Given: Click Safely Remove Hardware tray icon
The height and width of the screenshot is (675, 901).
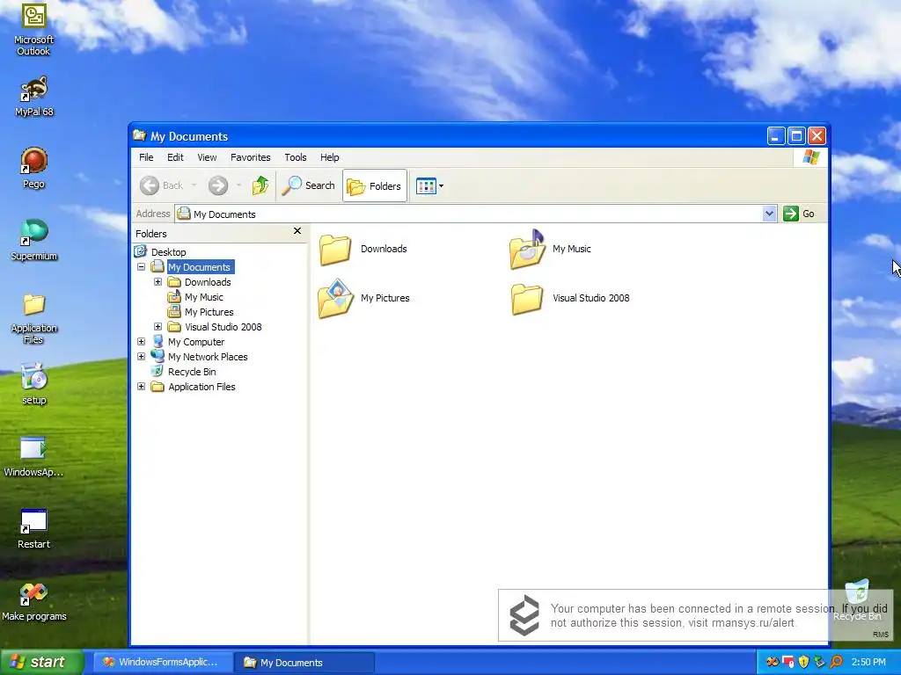Looking at the screenshot, I should coord(819,662).
